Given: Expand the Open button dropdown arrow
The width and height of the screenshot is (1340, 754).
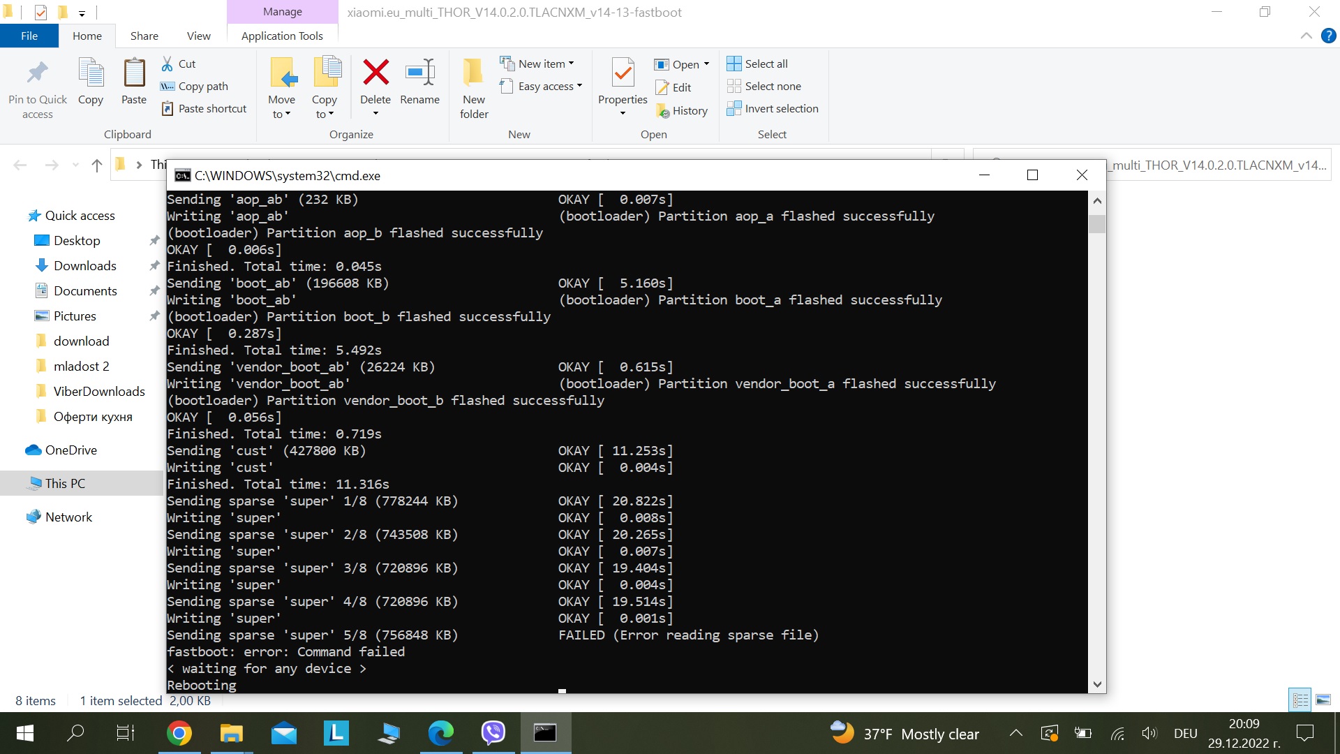Looking at the screenshot, I should (706, 64).
